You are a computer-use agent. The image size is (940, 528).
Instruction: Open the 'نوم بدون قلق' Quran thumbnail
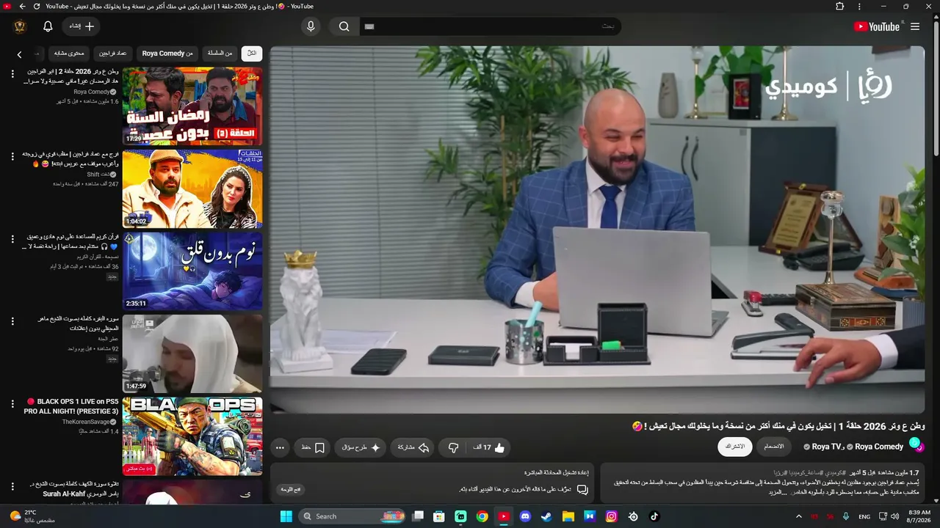[192, 271]
